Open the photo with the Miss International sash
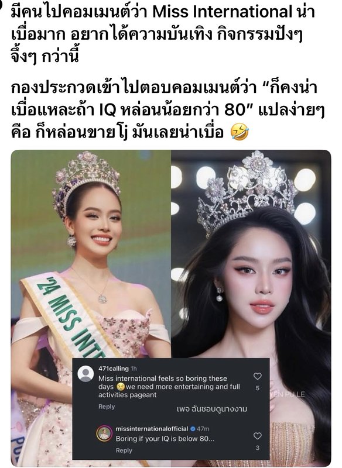The image size is (342, 468). point(91,254)
